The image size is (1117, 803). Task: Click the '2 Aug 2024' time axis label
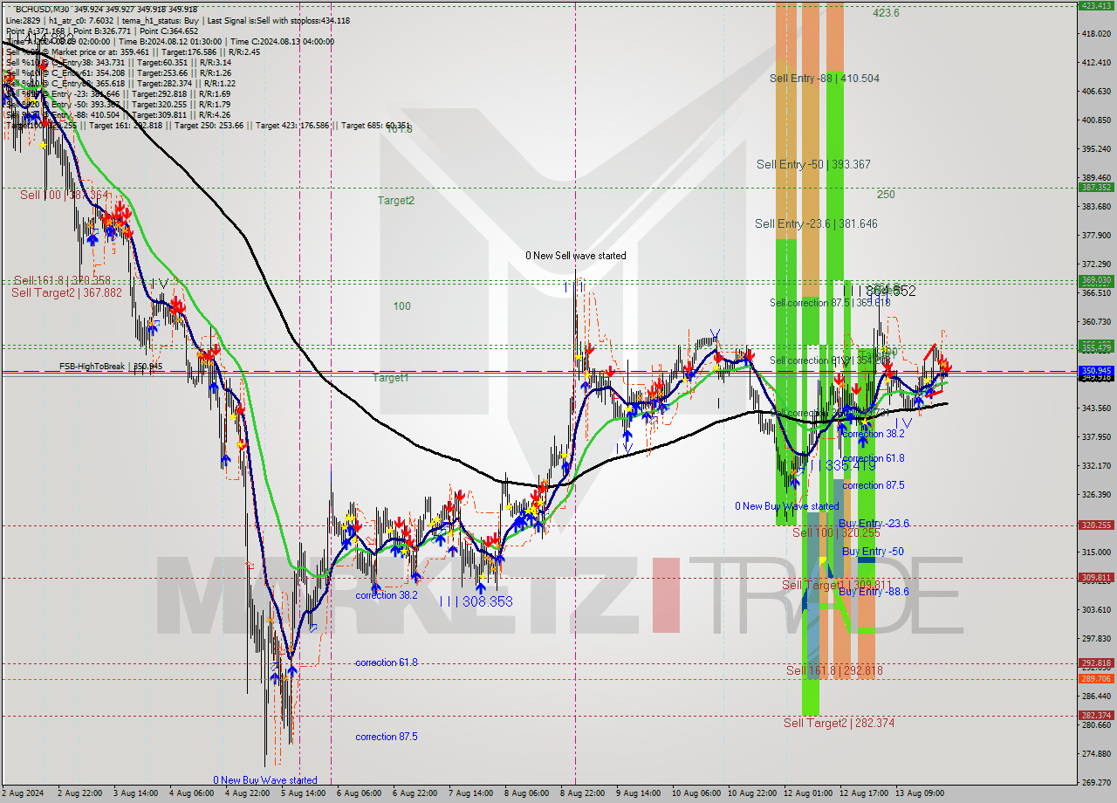[21, 793]
